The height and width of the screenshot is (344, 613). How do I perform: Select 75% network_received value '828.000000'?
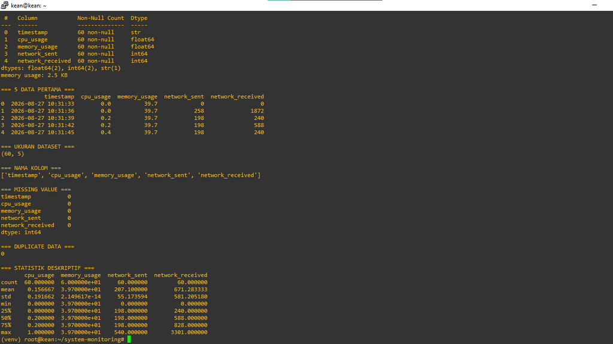click(191, 325)
